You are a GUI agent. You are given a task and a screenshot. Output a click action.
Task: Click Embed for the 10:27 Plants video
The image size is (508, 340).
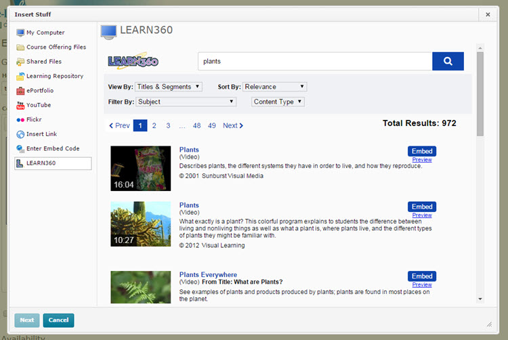[422, 207]
